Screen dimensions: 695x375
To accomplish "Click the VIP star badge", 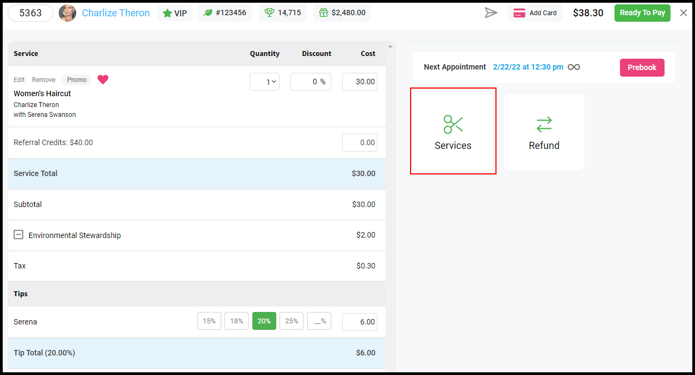I will (175, 13).
